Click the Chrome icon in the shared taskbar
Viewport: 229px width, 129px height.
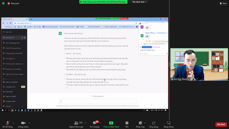12,110
